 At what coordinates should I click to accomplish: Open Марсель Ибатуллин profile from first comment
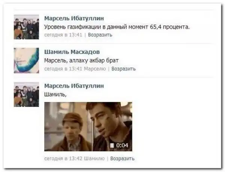74,18
